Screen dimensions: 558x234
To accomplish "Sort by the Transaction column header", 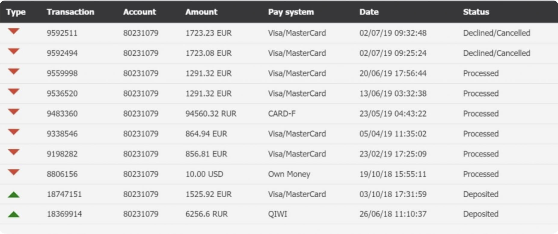I will point(70,12).
